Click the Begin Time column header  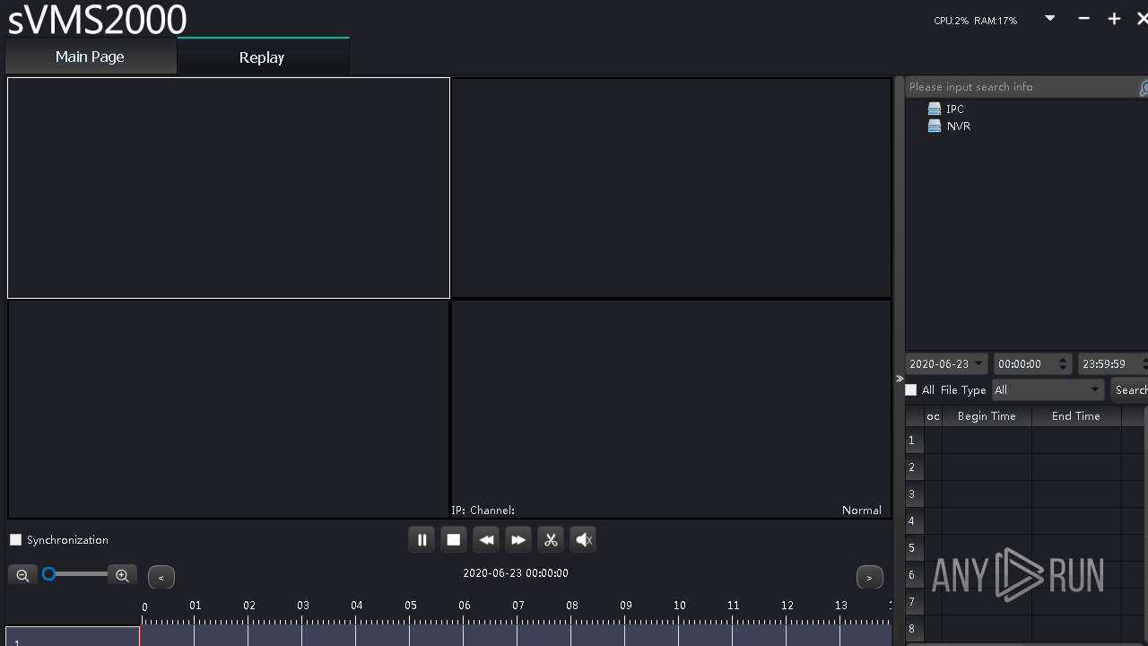(x=987, y=416)
